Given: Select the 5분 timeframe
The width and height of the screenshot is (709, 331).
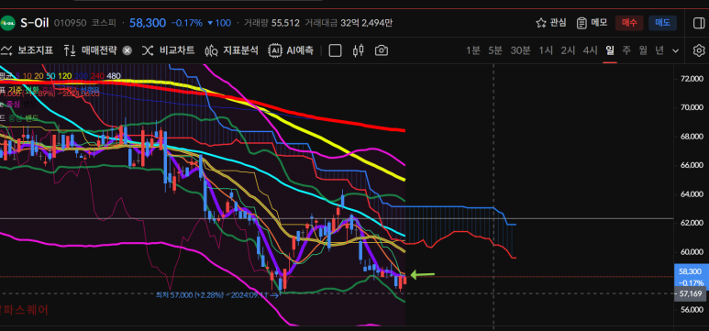Looking at the screenshot, I should [494, 50].
